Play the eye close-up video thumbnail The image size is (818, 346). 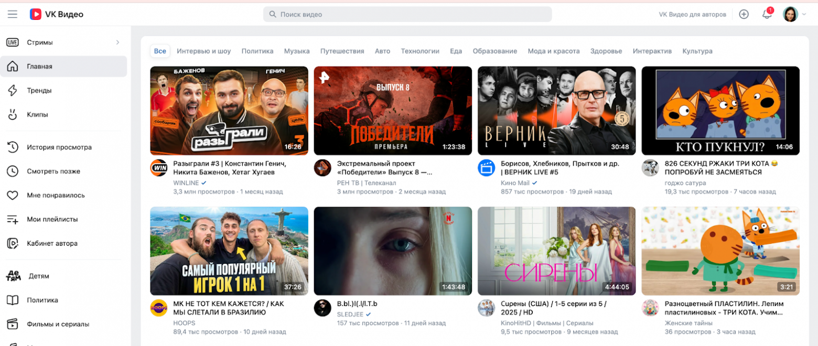coord(393,251)
